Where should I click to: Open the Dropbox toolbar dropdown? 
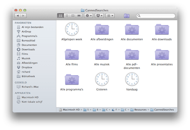(99, 16)
